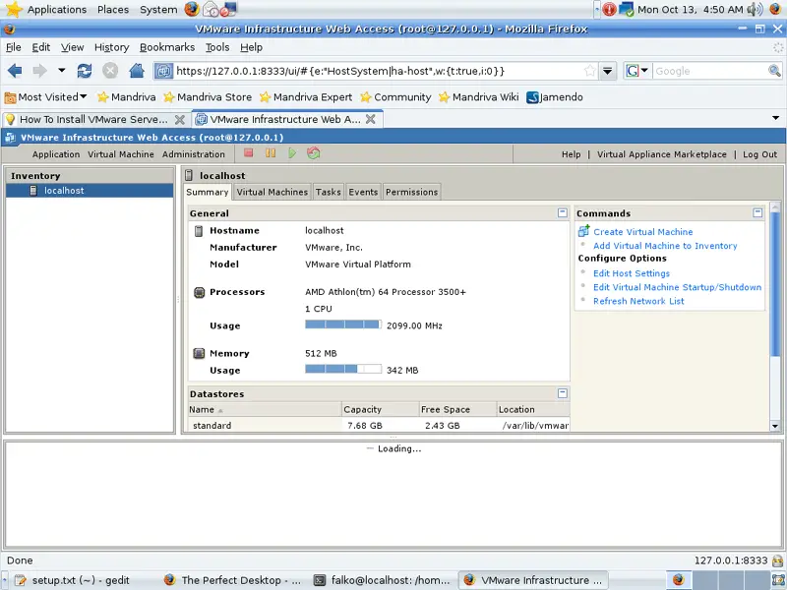Switch to falko@localhost terminal in taskbar
Image resolution: width=787 pixels, height=590 pixels.
point(383,580)
